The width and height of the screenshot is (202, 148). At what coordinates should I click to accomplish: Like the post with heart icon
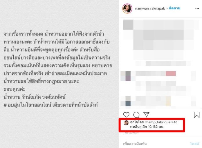click(x=126, y=115)
